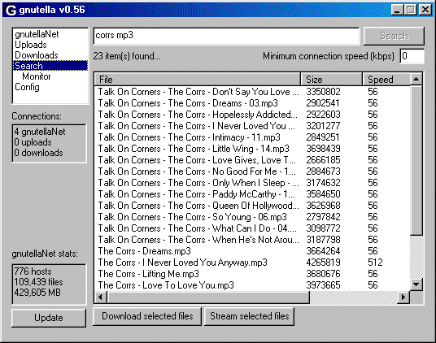Select the "Don't Say You Love" result row
Screen dimensions: 436x343
click(252, 92)
